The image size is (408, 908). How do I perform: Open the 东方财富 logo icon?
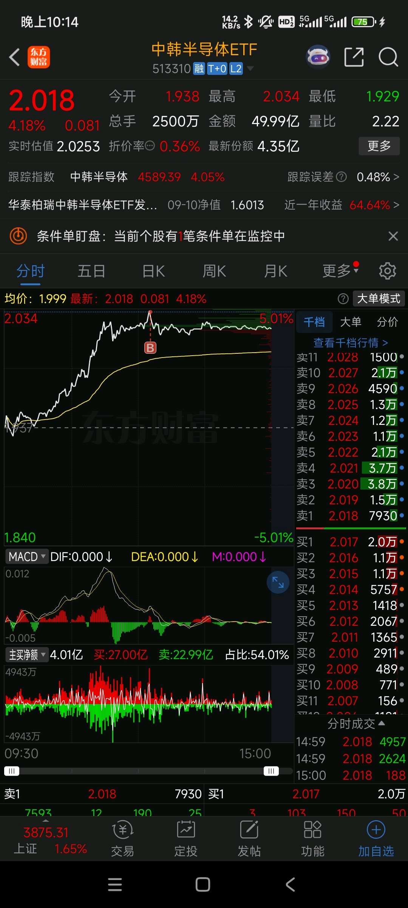pos(39,58)
